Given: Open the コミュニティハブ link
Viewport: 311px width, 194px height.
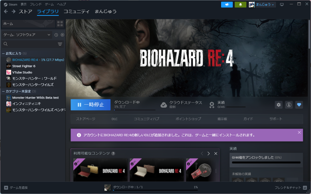Looking at the screenshot, I should coord(146,119).
